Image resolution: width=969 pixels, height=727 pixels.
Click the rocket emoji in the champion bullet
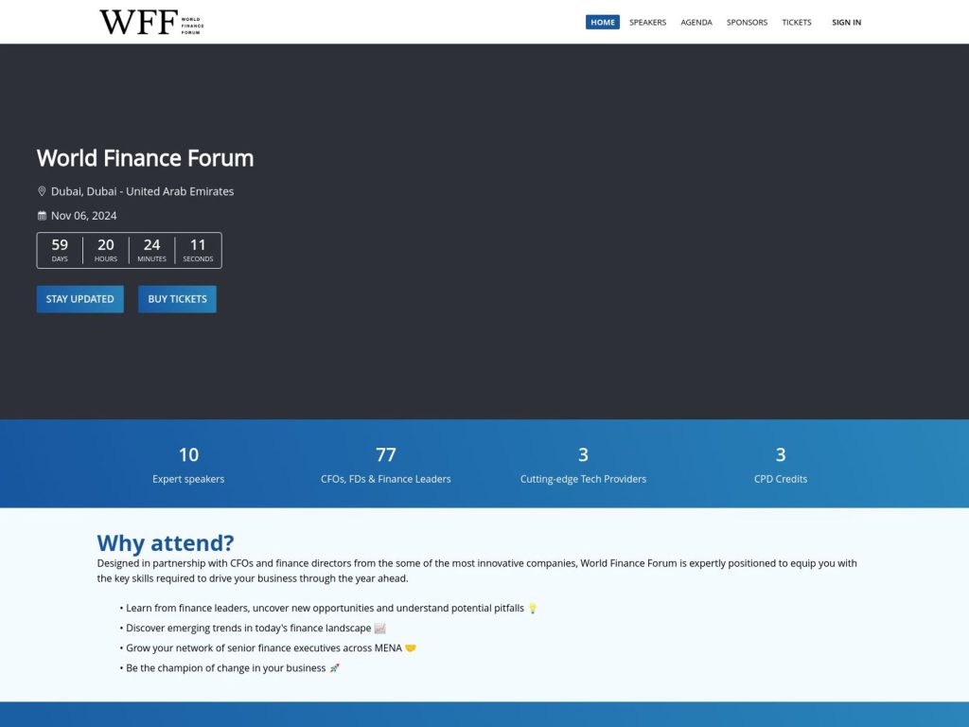tap(333, 667)
